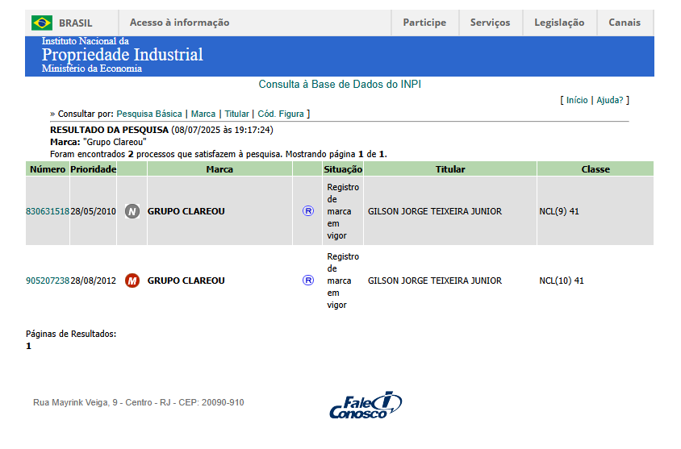681x449 pixels.
Task: Open process number 830631518
Action: click(48, 211)
